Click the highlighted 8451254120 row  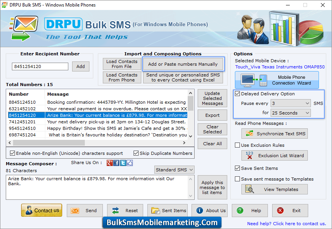click(x=97, y=115)
